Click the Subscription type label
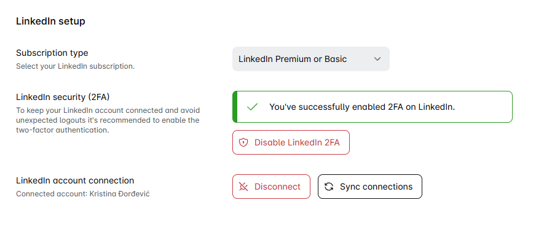The width and height of the screenshot is (560, 243). point(52,53)
